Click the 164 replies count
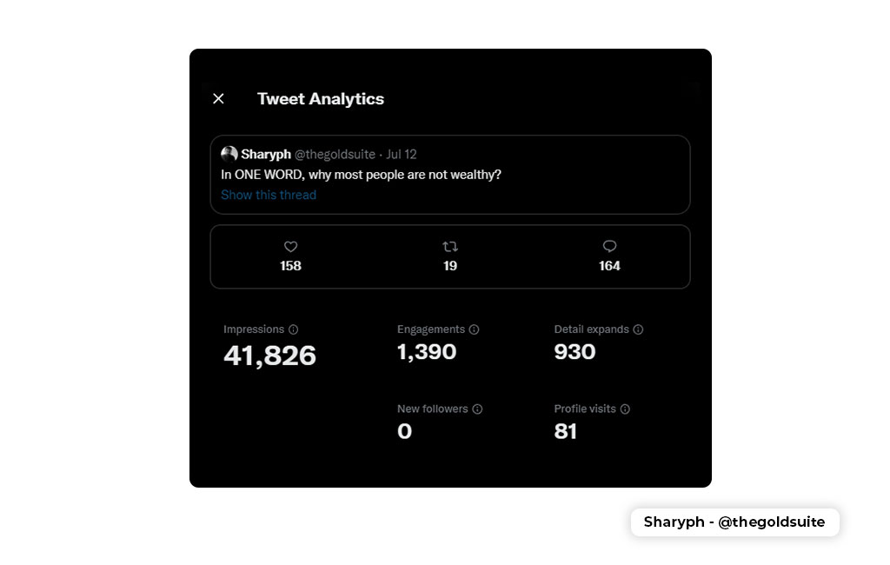890x565 pixels. click(609, 266)
